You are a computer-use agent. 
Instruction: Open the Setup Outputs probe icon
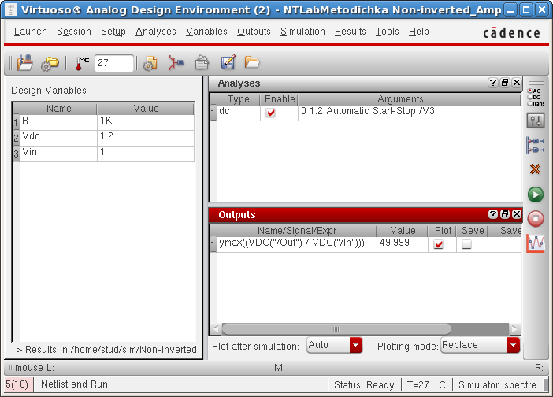536,145
